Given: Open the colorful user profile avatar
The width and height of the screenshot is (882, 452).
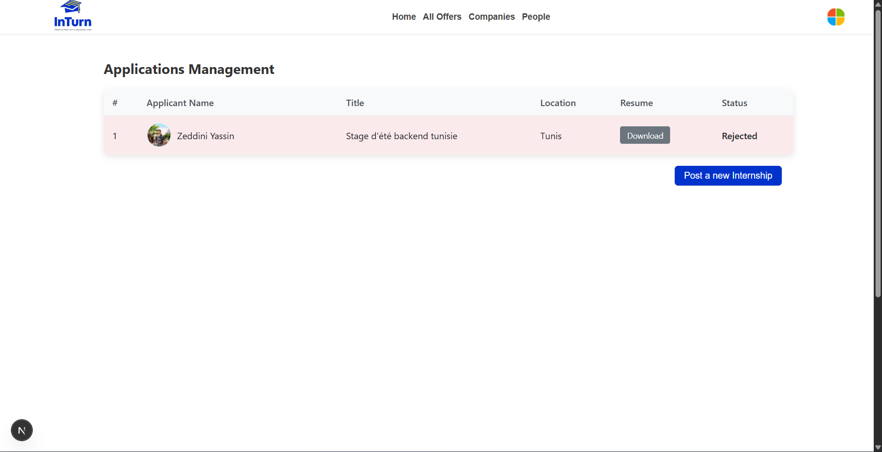Looking at the screenshot, I should point(836,17).
